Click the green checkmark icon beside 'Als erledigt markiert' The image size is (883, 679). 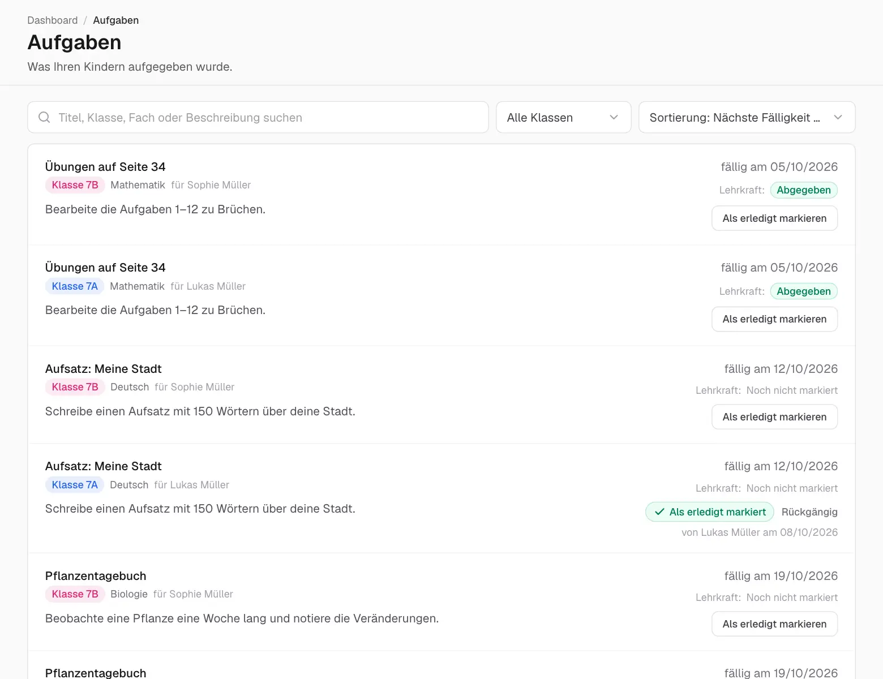(659, 512)
